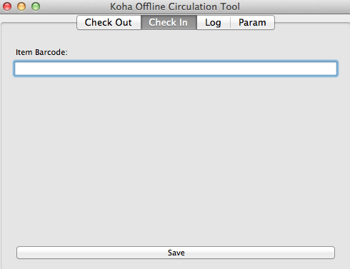Focus the Item Barcode text field
The width and height of the screenshot is (350, 269).
[x=176, y=68]
